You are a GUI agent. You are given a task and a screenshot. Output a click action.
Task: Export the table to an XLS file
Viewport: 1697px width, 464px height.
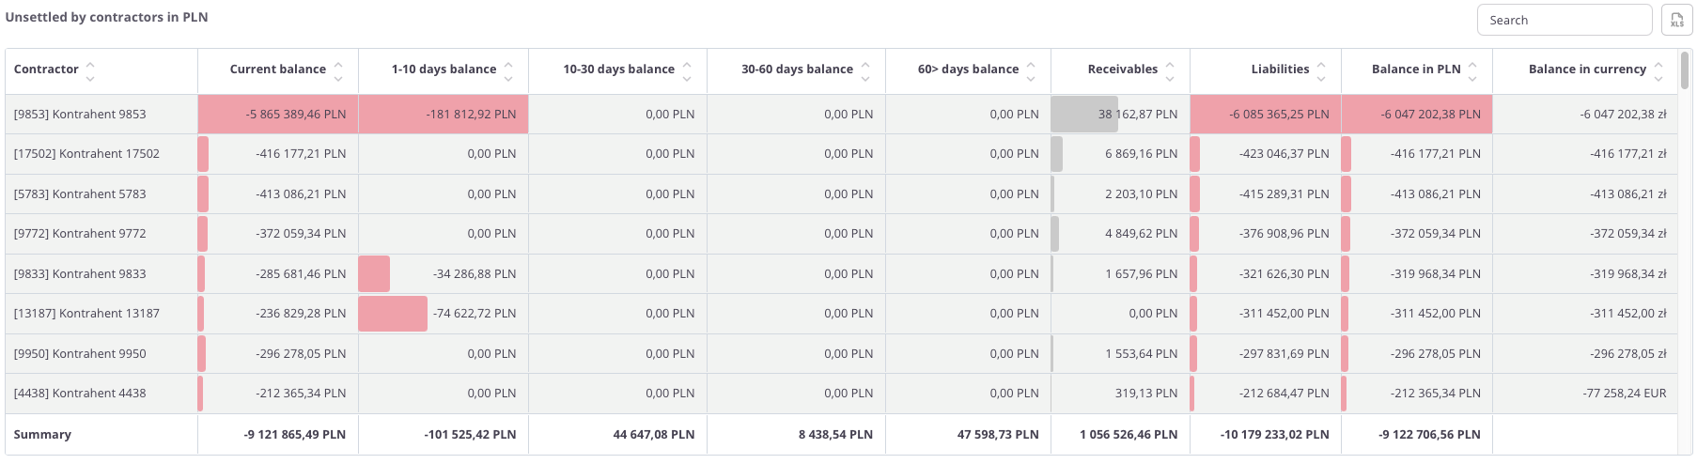tap(1676, 20)
